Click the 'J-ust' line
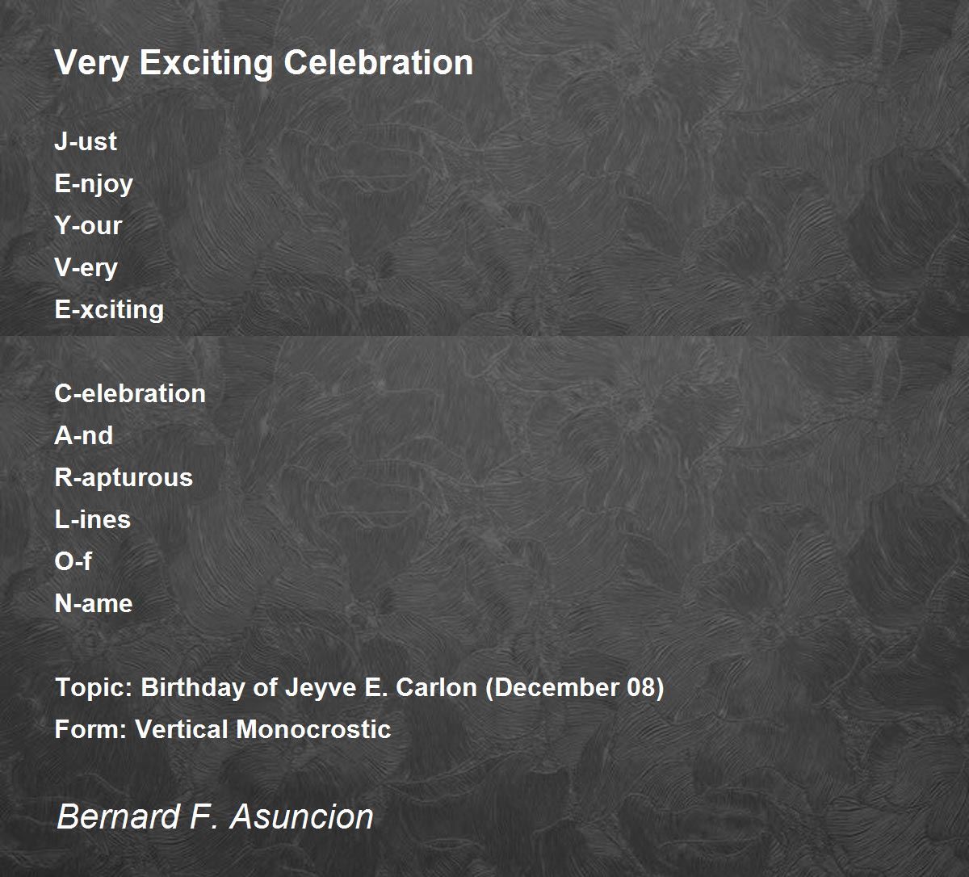The height and width of the screenshot is (877, 969). 86,141
